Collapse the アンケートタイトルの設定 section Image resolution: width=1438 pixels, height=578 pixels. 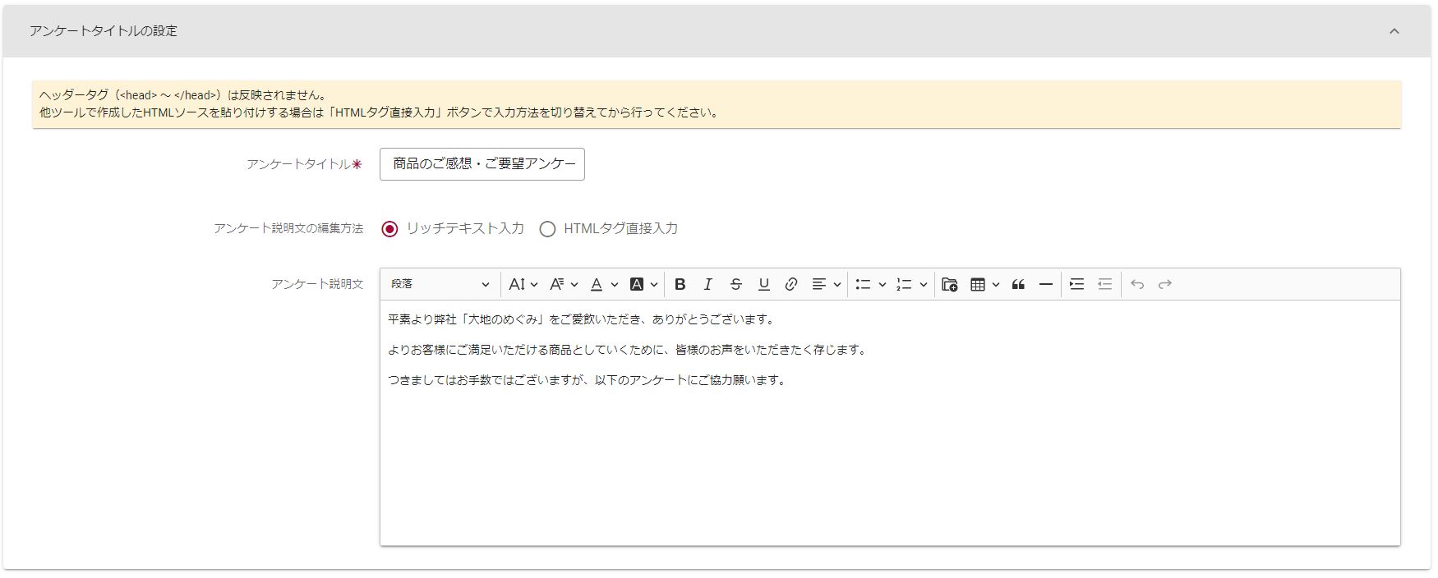pos(1394,31)
